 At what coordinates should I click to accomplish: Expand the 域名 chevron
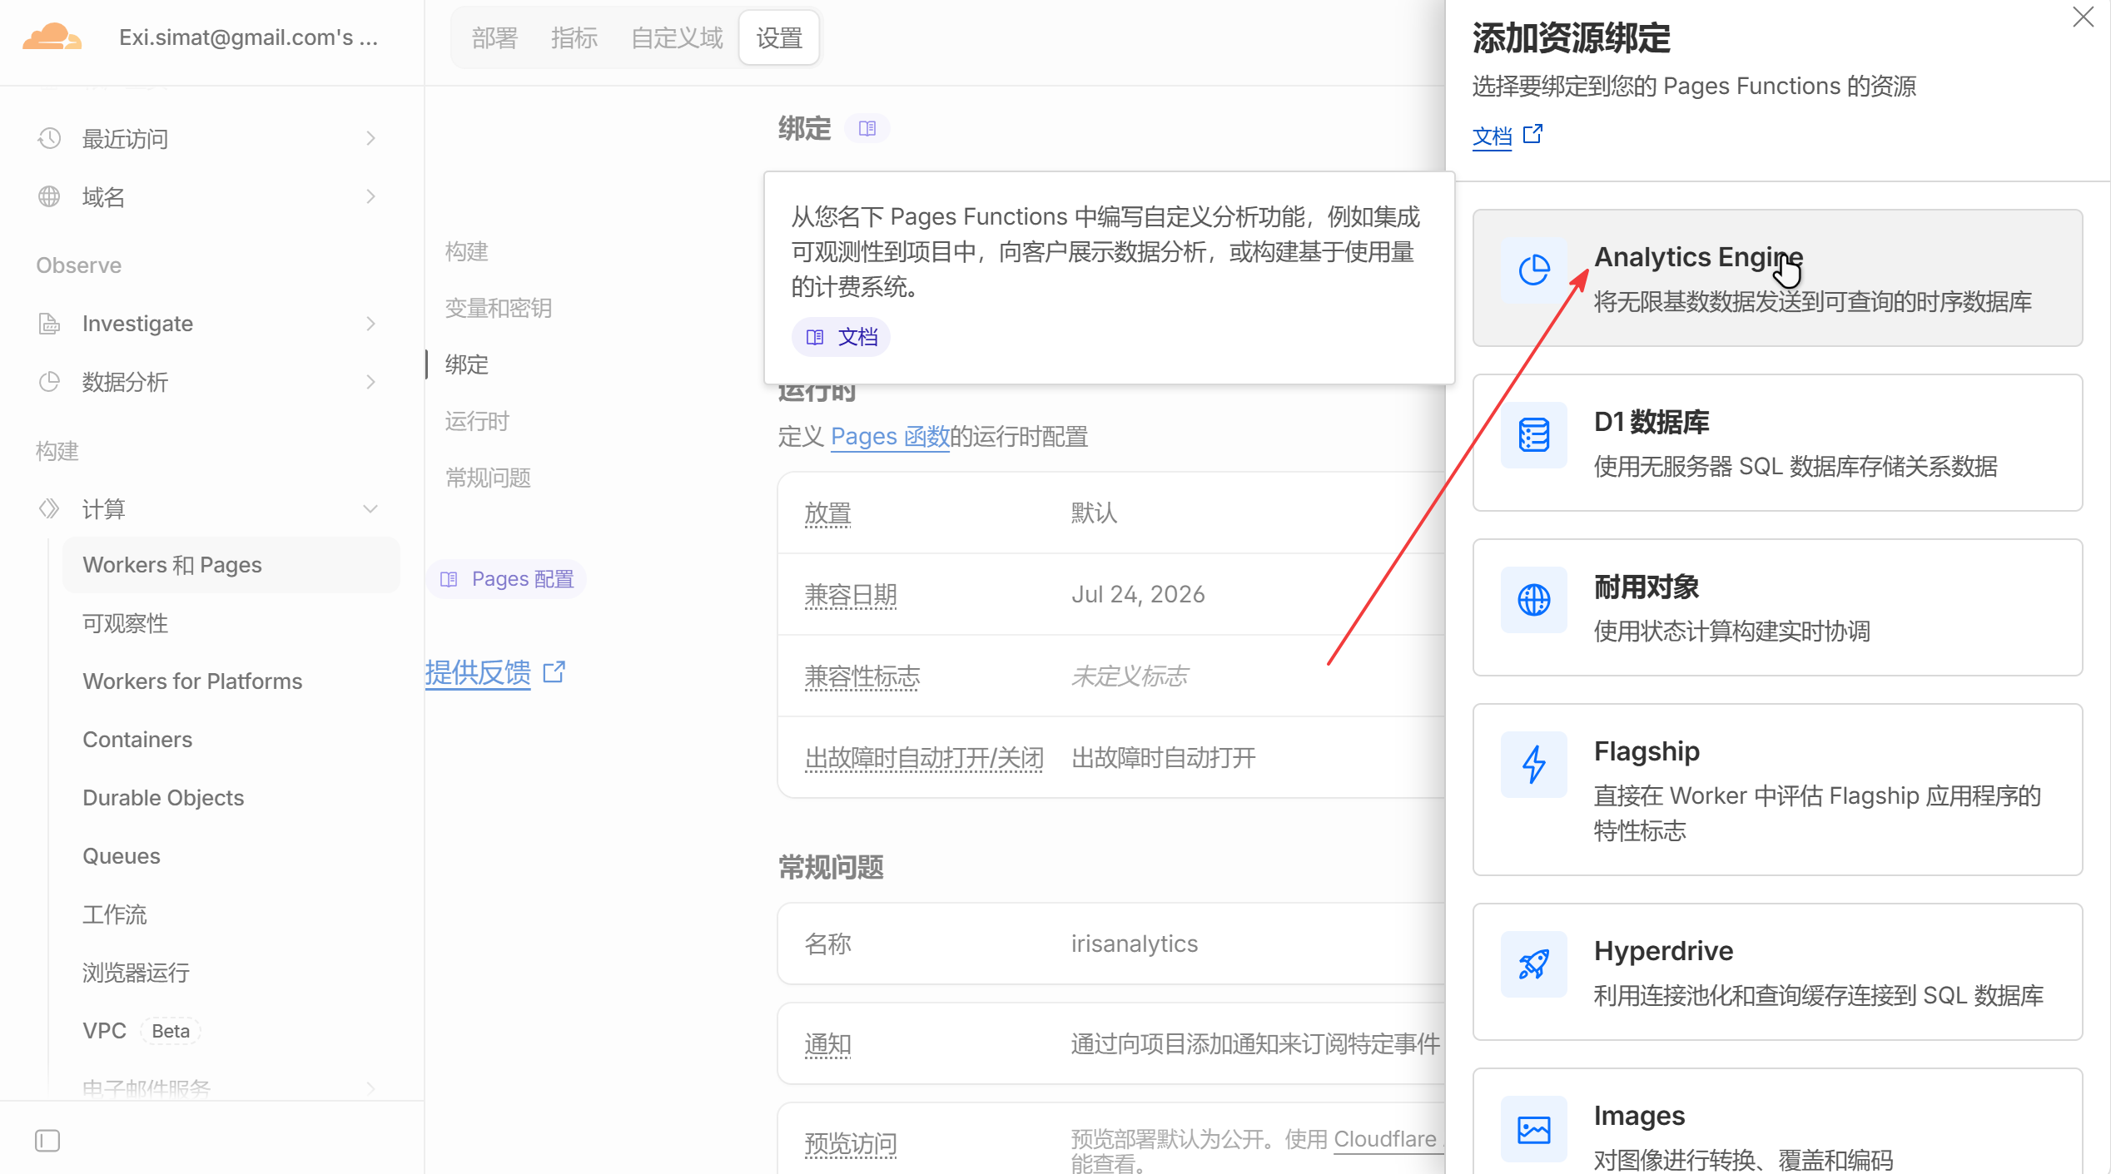371,196
